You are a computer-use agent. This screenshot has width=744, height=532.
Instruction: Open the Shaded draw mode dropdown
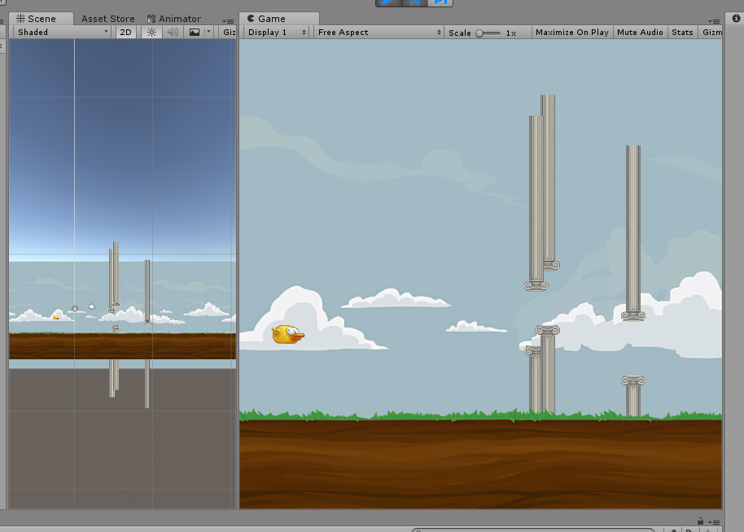tap(62, 33)
